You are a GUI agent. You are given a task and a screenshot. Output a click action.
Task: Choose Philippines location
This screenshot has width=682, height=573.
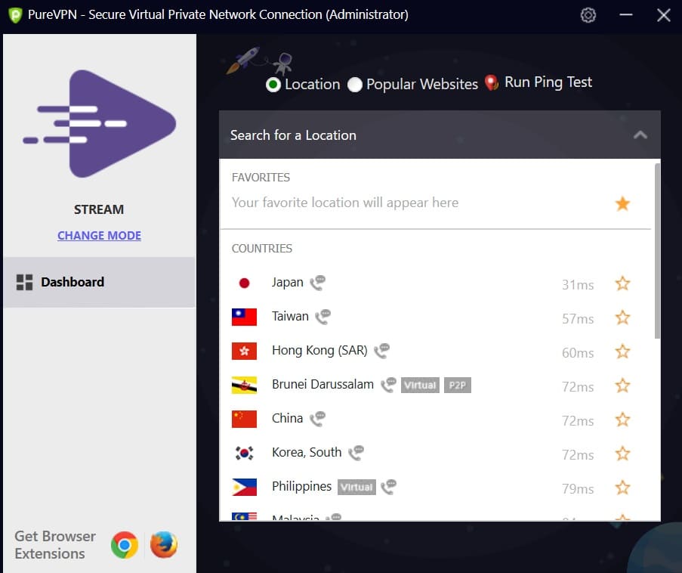[301, 487]
